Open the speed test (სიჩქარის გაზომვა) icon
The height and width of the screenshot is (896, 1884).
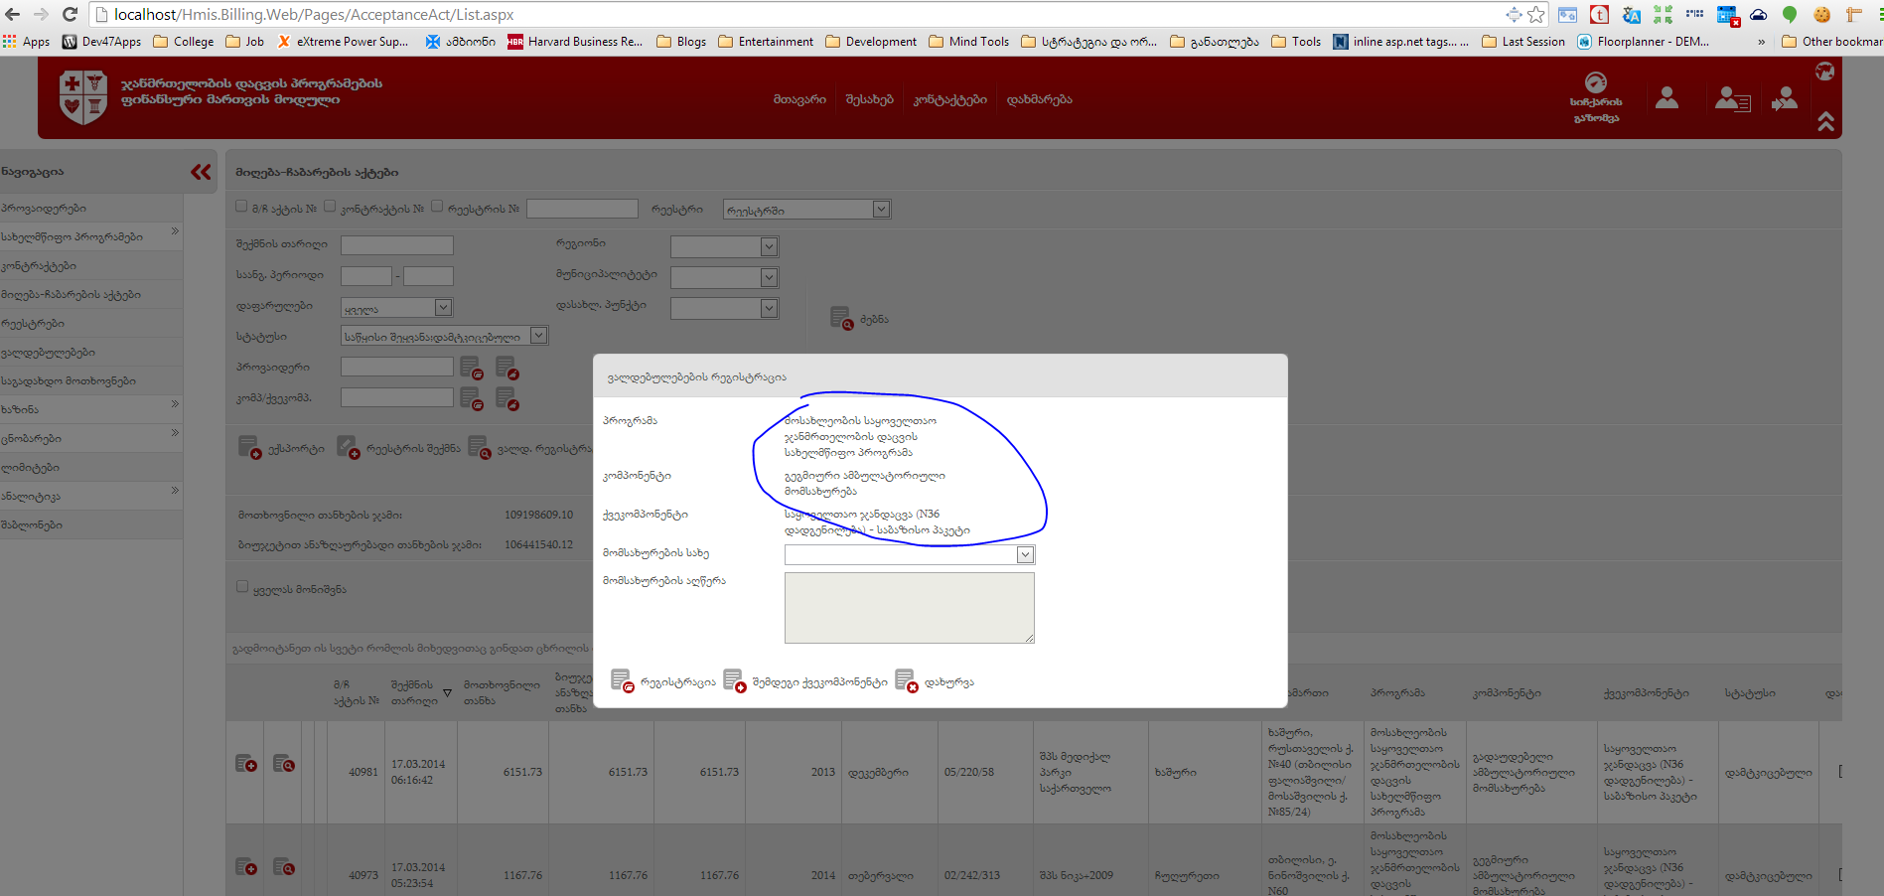pyautogui.click(x=1595, y=83)
